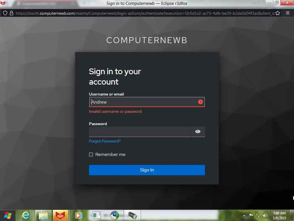The height and width of the screenshot is (221, 294).
Task: Open the media player taskbar icon
Action: coord(78,215)
